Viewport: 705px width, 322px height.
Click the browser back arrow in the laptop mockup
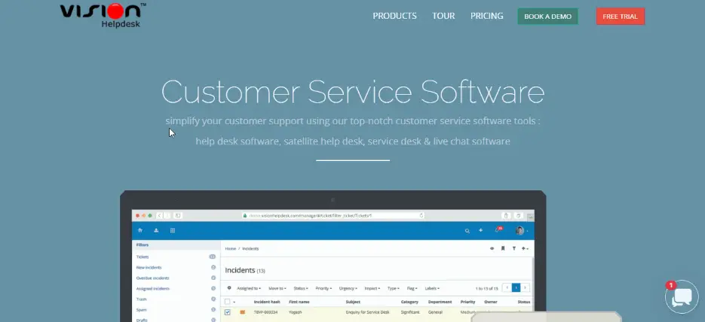(x=160, y=216)
